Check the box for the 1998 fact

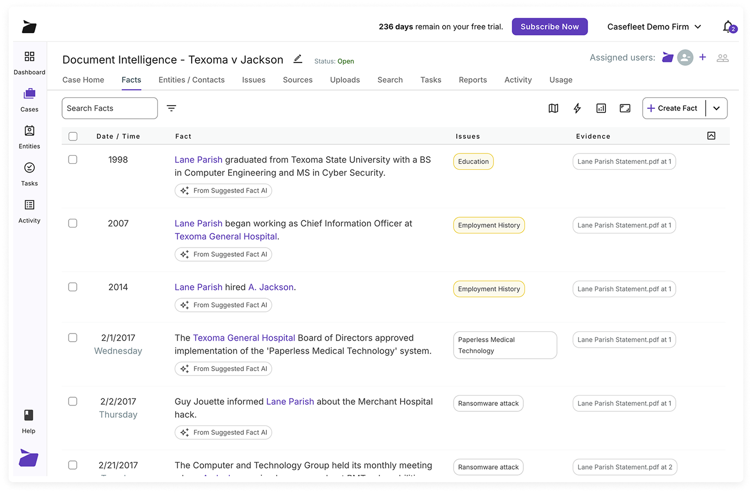pos(73,159)
